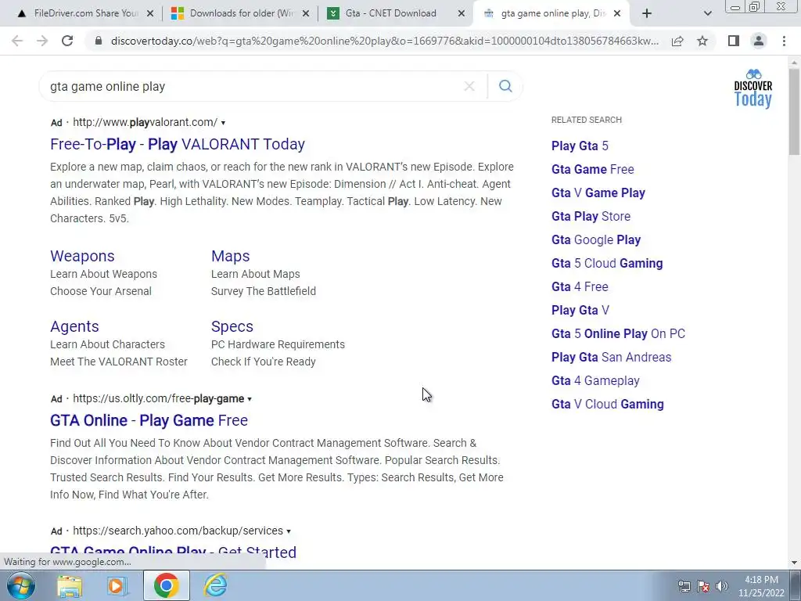The height and width of the screenshot is (601, 801).
Task: Click the page vertical scrollbar thumb
Action: [794, 111]
